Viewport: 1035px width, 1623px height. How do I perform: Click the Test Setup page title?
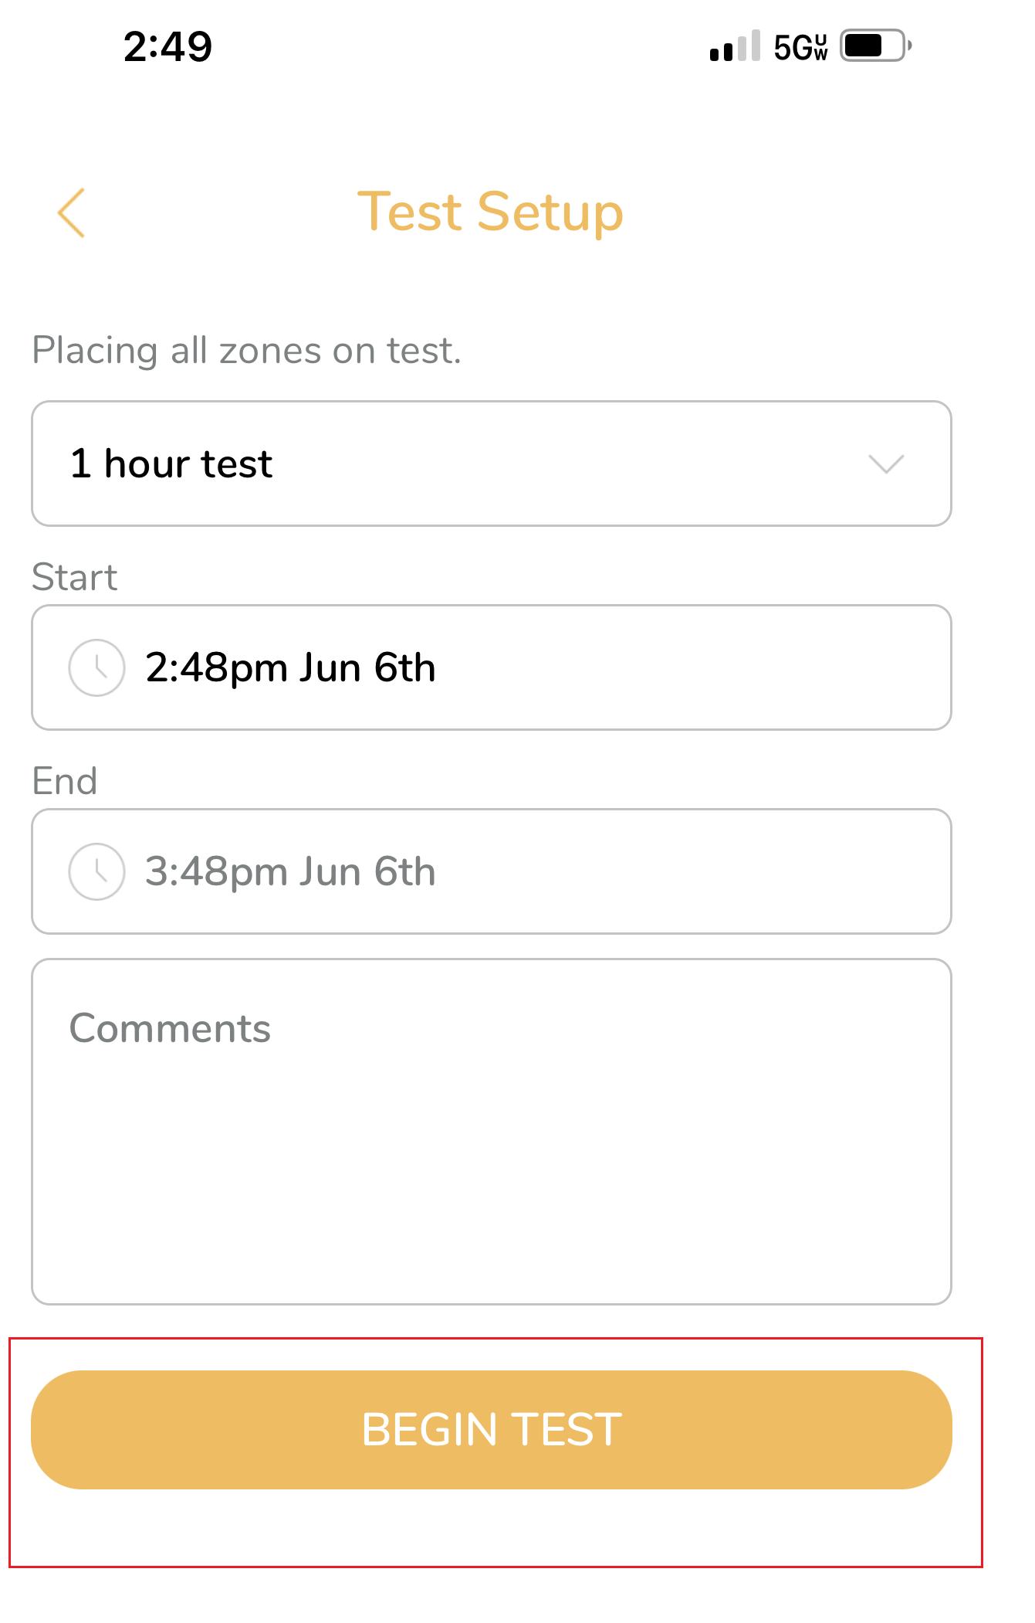[490, 212]
